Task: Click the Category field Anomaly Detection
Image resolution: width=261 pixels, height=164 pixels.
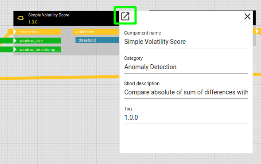Action: pos(186,67)
